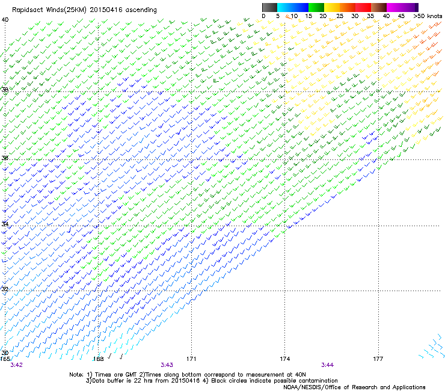The width and height of the screenshot is (445, 391).
Task: Click the '0' legend scale label
Action: point(263,16)
